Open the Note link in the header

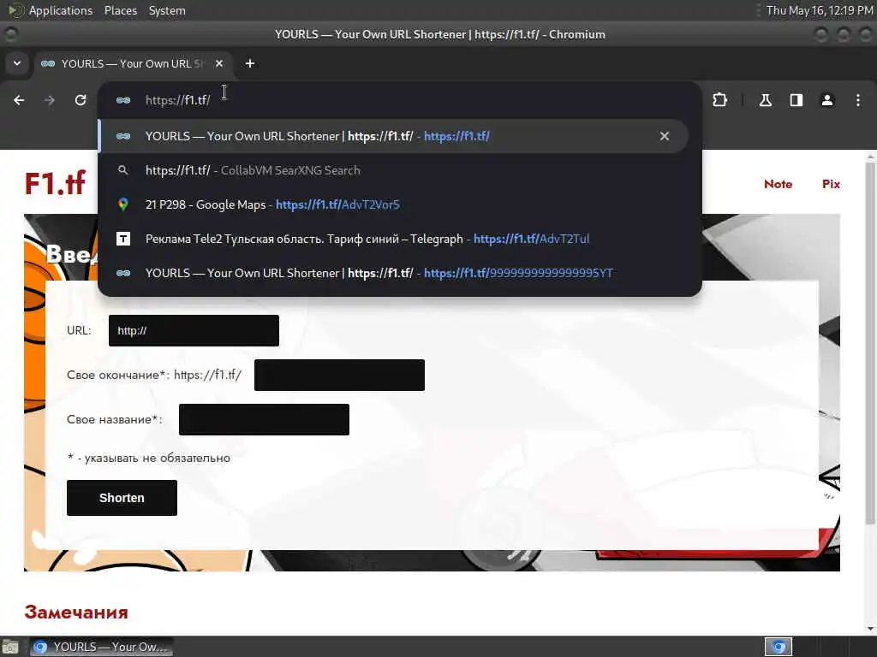pos(778,184)
